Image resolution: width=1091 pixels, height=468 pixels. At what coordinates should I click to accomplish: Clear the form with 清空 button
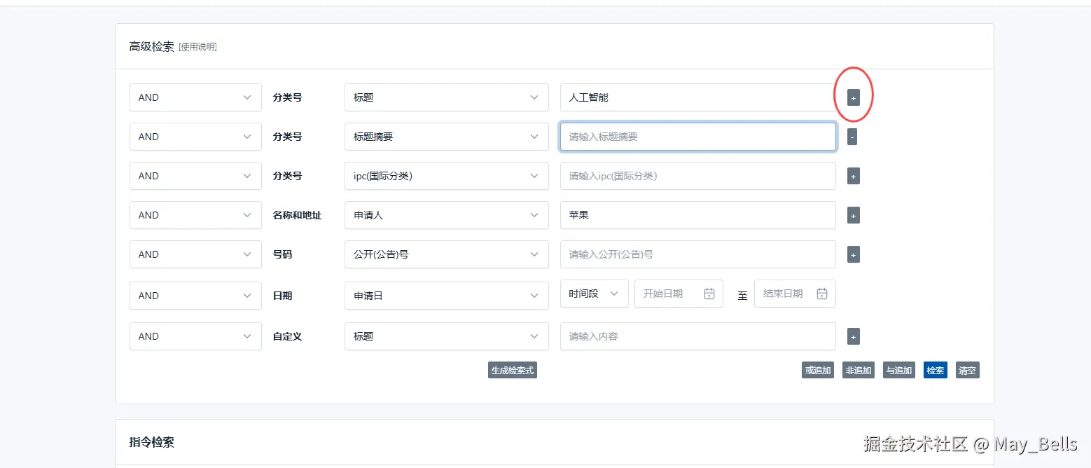(x=968, y=371)
